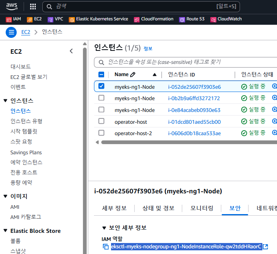The image size is (277, 254).
Task: Open instance ID i-01dcd801aed55cb00
Action: (x=194, y=122)
